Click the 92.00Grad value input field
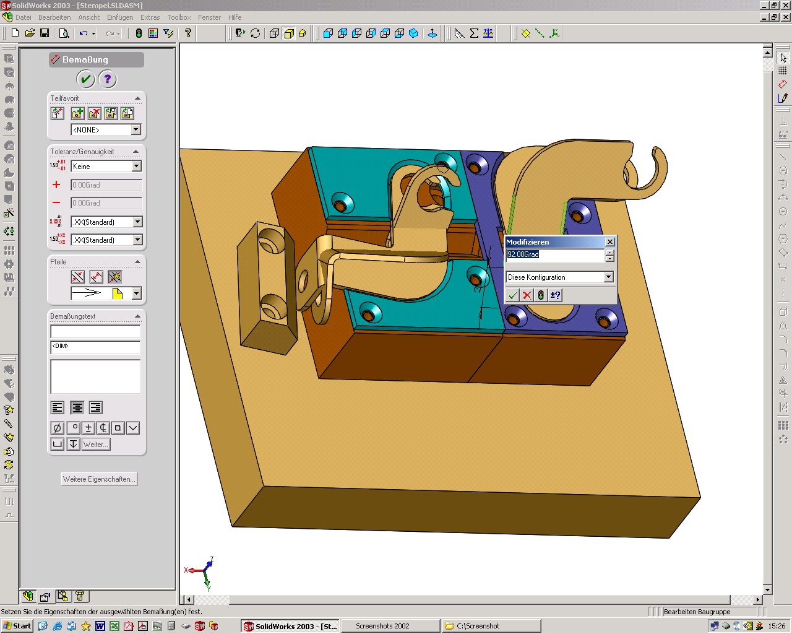 pos(554,254)
